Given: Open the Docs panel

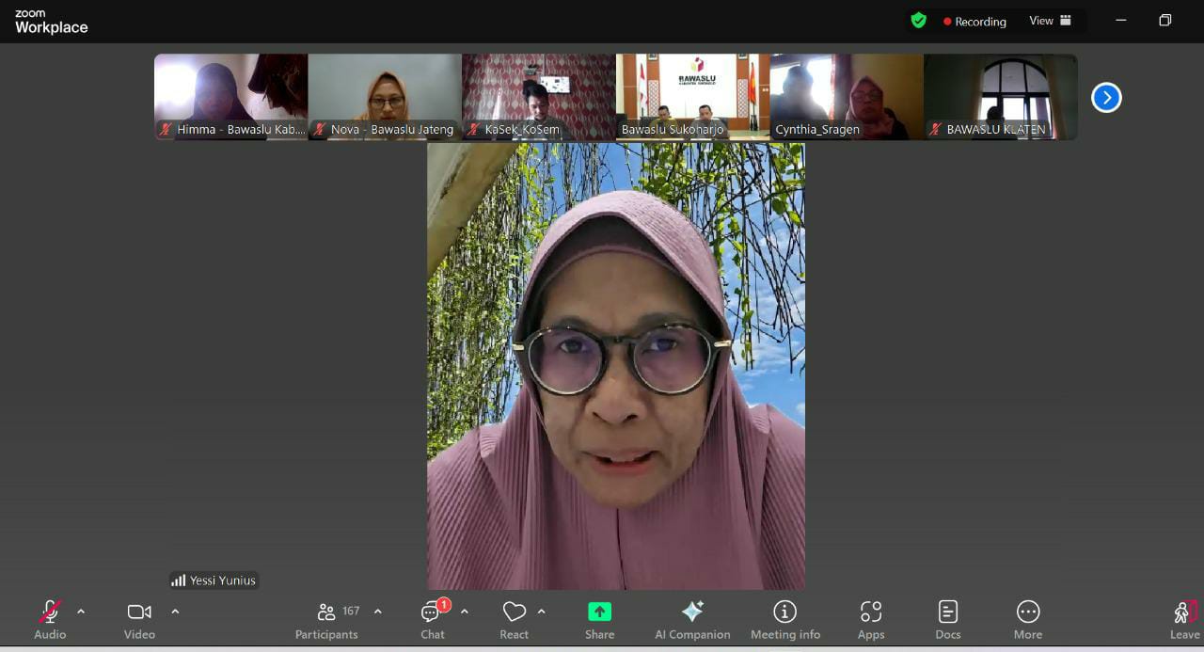Looking at the screenshot, I should pyautogui.click(x=947, y=618).
